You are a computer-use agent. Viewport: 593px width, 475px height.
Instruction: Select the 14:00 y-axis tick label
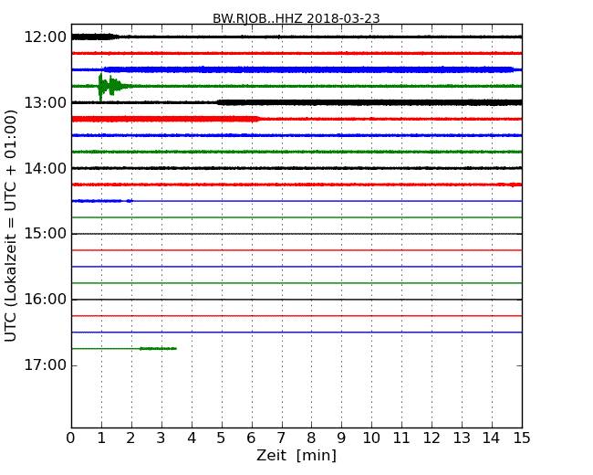46,168
